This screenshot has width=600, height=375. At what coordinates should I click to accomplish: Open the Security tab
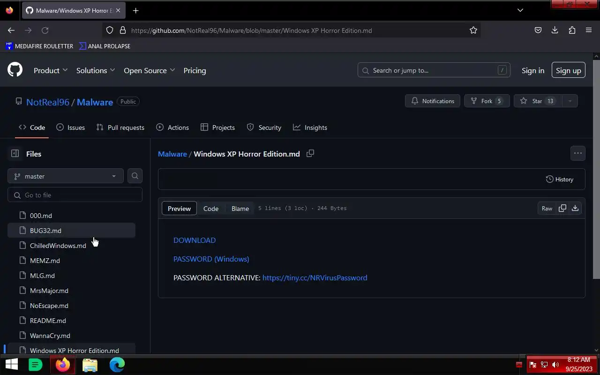pyautogui.click(x=264, y=127)
